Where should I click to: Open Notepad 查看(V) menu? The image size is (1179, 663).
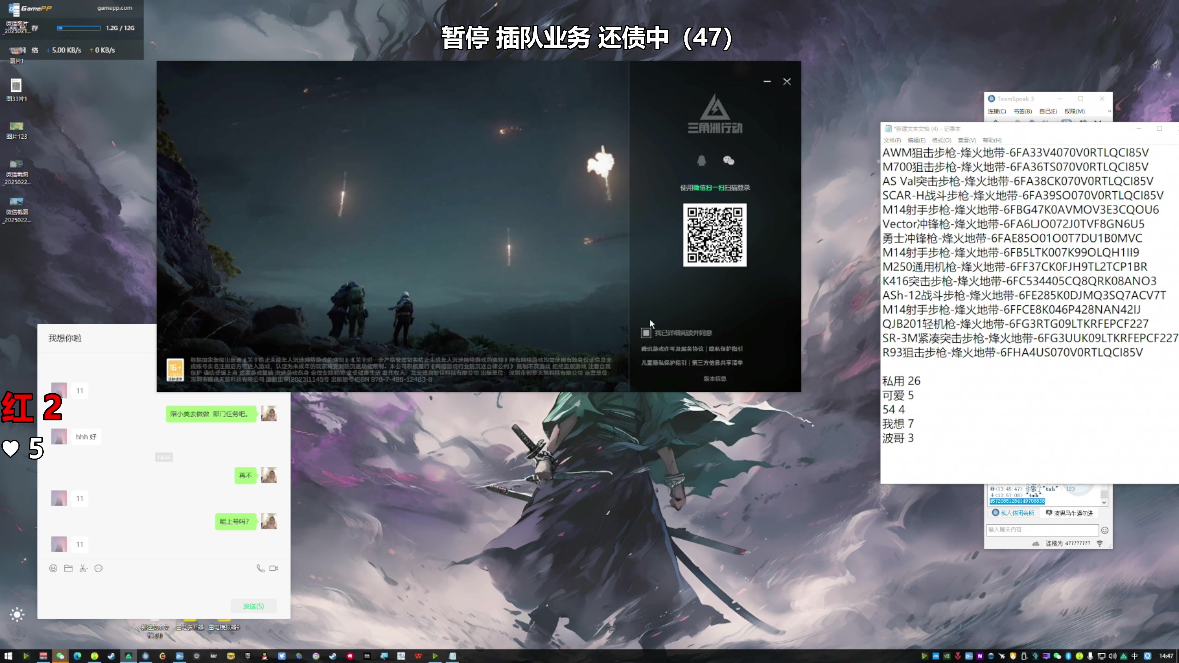click(967, 140)
